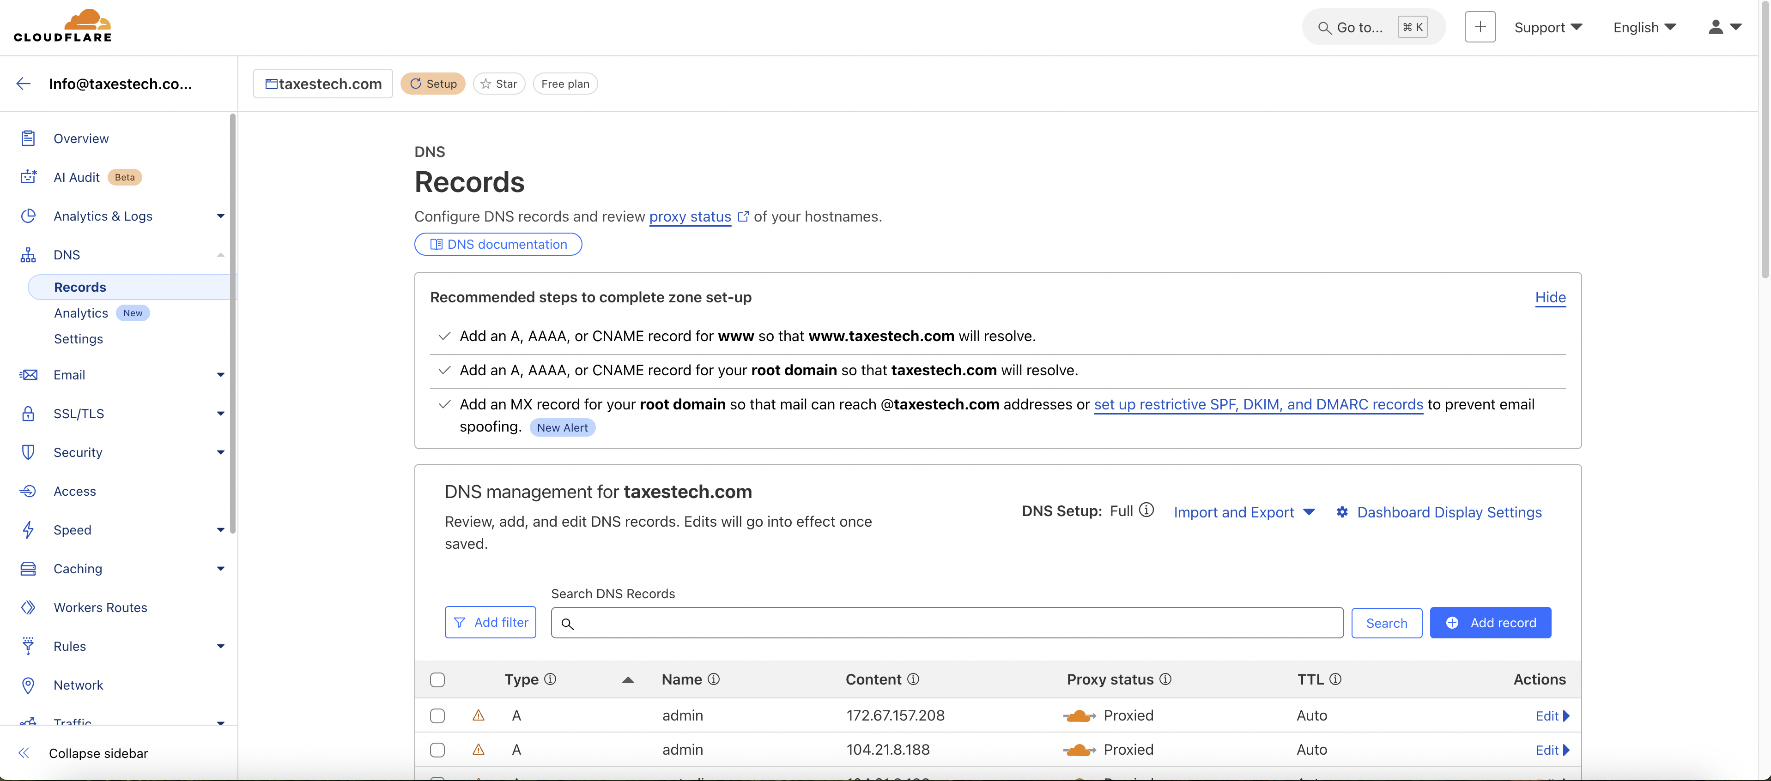This screenshot has height=781, width=1771.
Task: Open DNS Settings sub-item
Action: pyautogui.click(x=79, y=339)
